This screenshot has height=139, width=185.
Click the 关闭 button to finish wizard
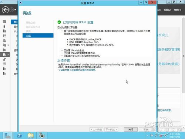(x=131, y=129)
